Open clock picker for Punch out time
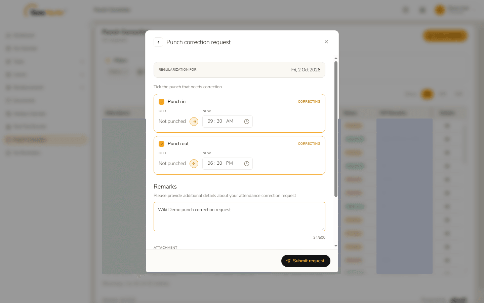Screen dimensions: 484x303 coord(247,164)
